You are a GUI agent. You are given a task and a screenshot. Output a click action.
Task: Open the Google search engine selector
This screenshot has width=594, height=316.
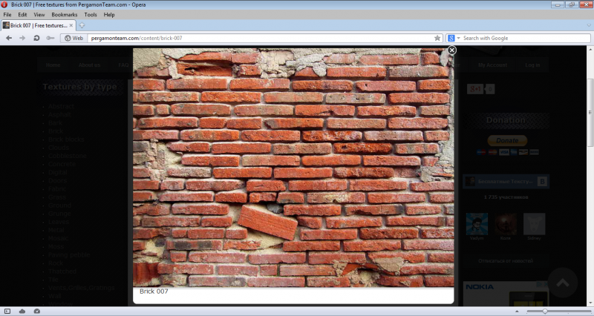point(454,38)
